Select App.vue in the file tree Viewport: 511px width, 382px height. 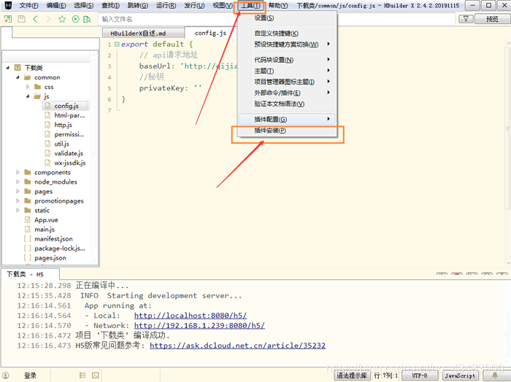(x=46, y=220)
